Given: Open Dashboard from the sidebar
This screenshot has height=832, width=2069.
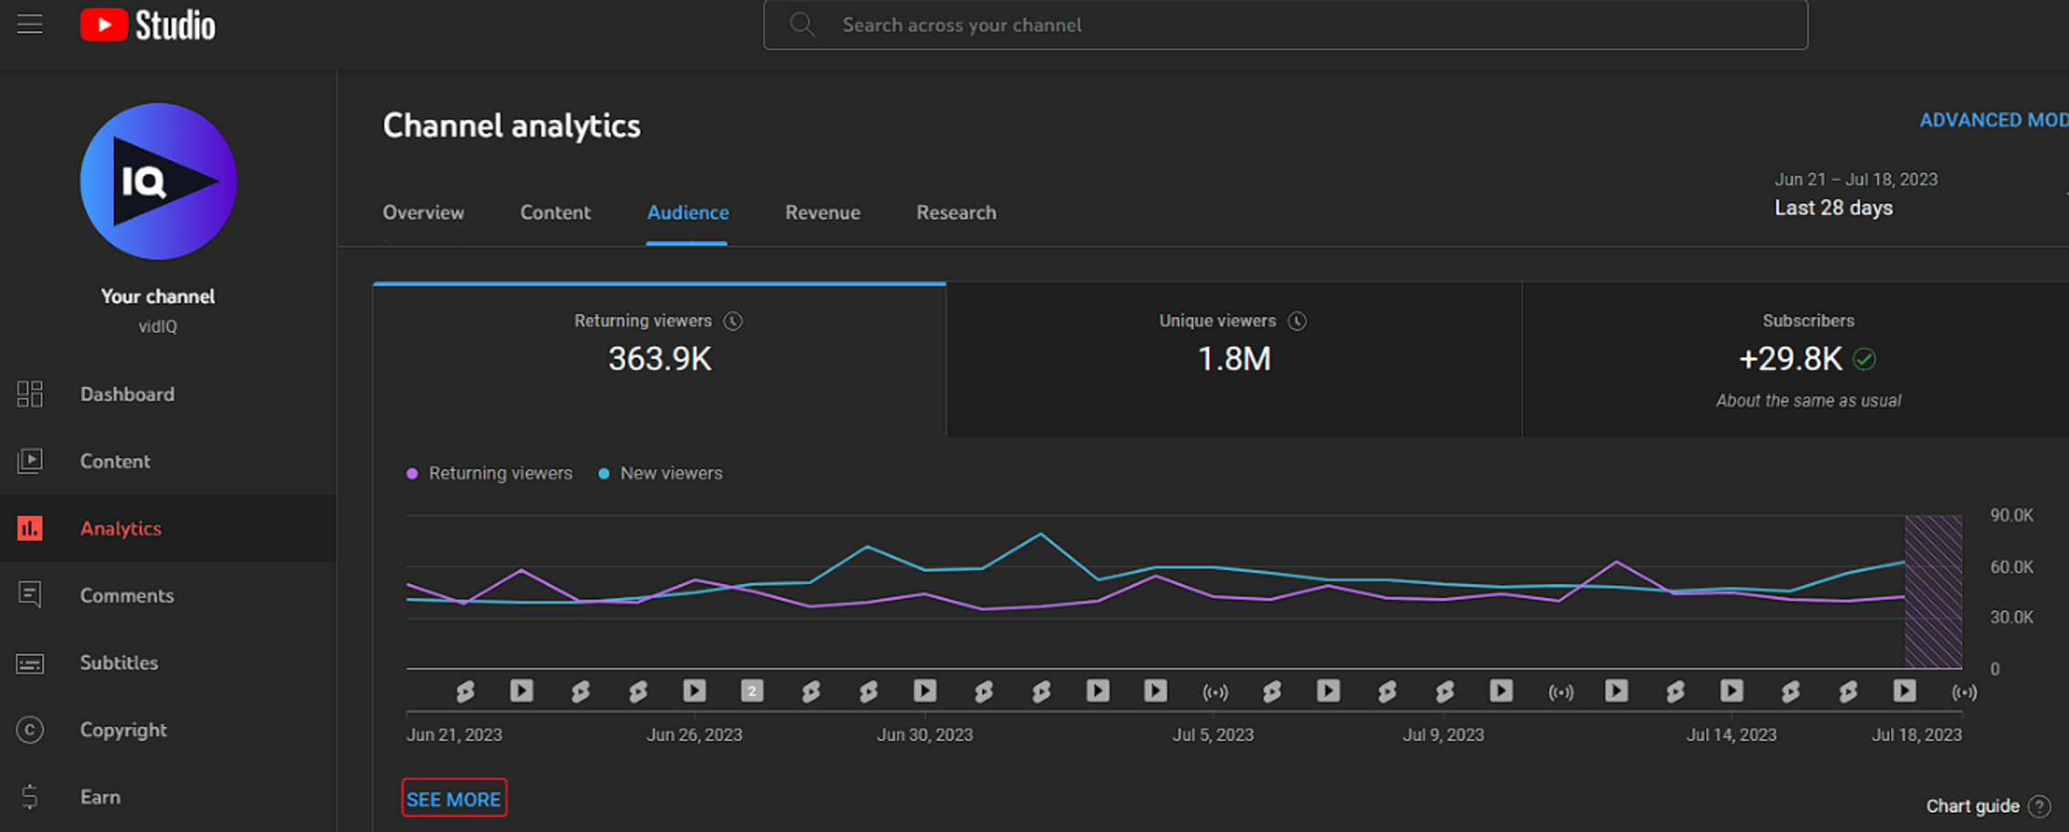Looking at the screenshot, I should [127, 394].
